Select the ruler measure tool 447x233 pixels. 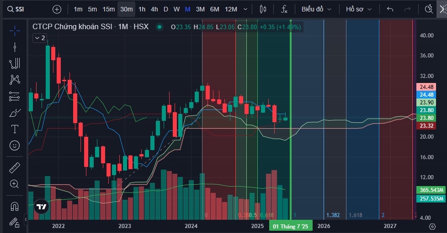[x=15, y=168]
